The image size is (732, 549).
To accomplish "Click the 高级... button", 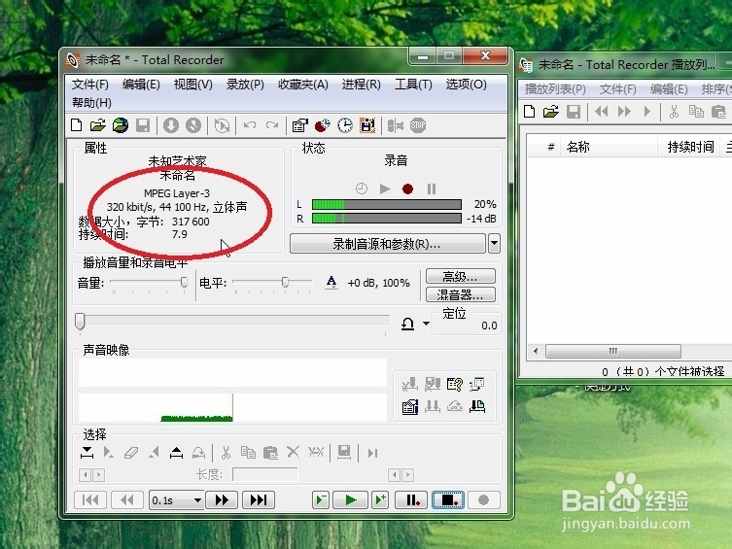I will click(x=461, y=277).
